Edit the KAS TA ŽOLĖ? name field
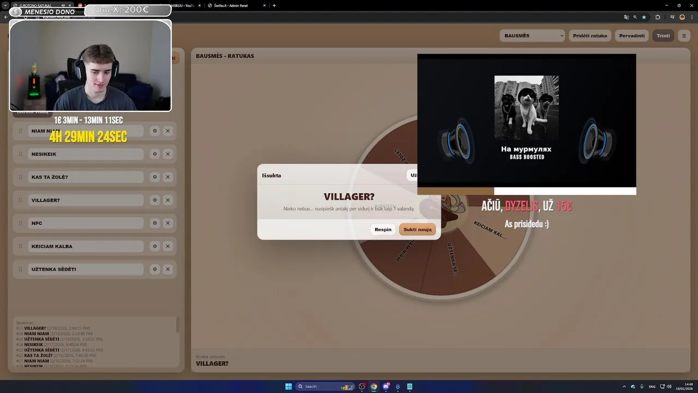This screenshot has height=393, width=698. [x=86, y=177]
